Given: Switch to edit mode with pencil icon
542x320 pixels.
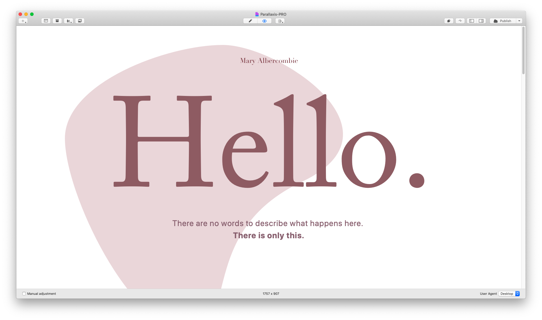Looking at the screenshot, I should 250,21.
